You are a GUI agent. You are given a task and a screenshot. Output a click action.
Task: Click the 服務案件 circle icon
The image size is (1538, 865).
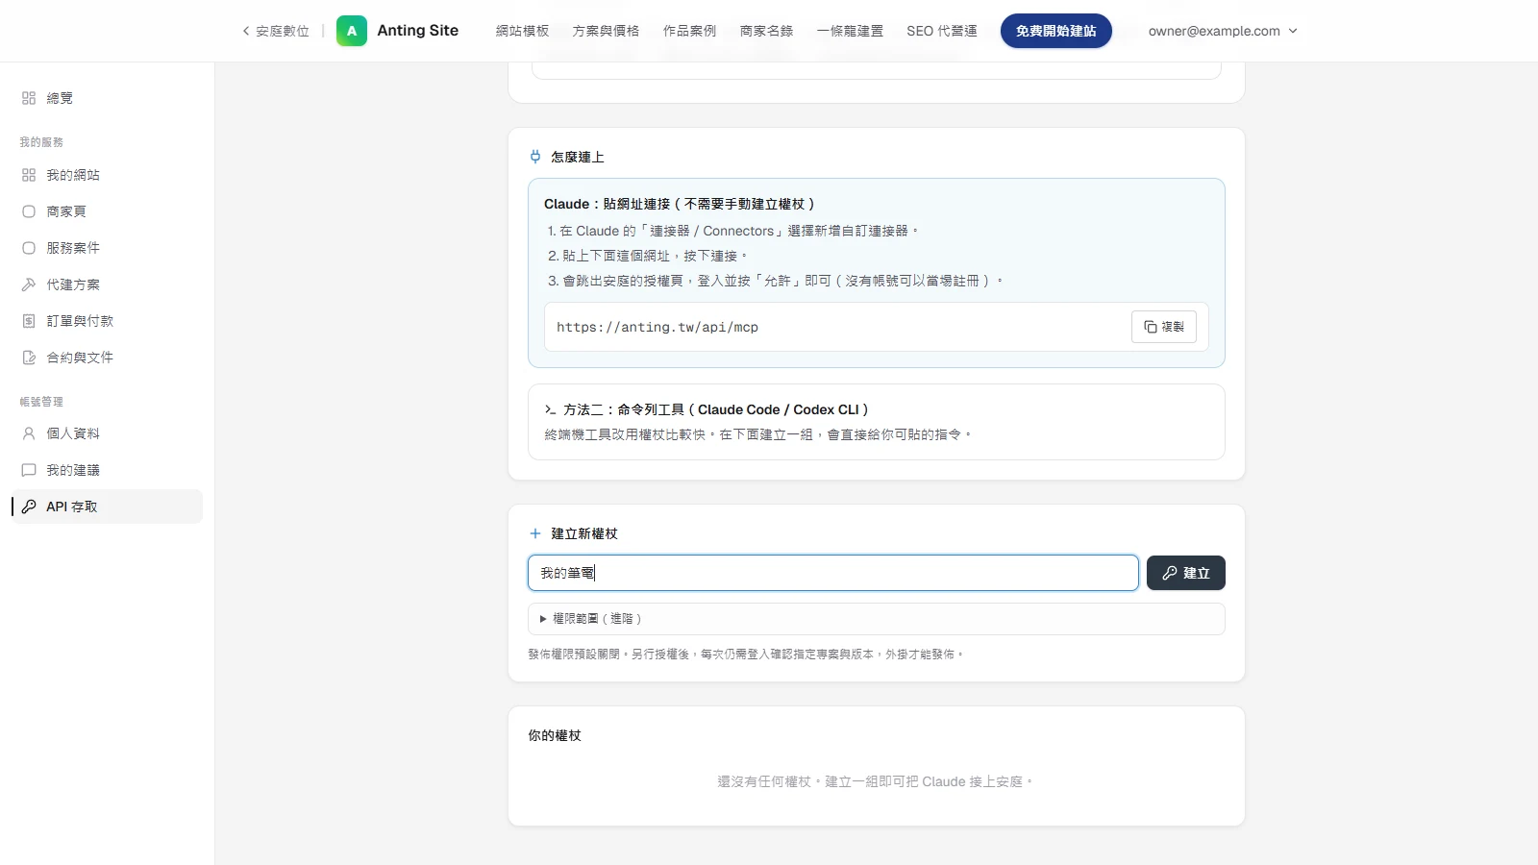29,248
